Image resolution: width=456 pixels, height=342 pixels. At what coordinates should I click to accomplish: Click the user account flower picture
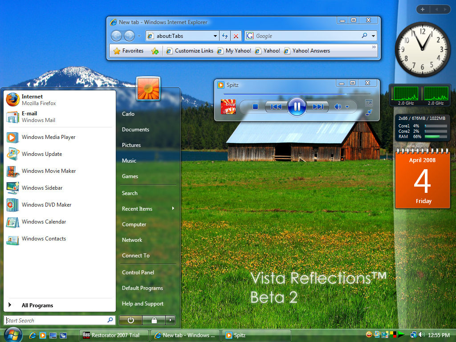pos(148,89)
